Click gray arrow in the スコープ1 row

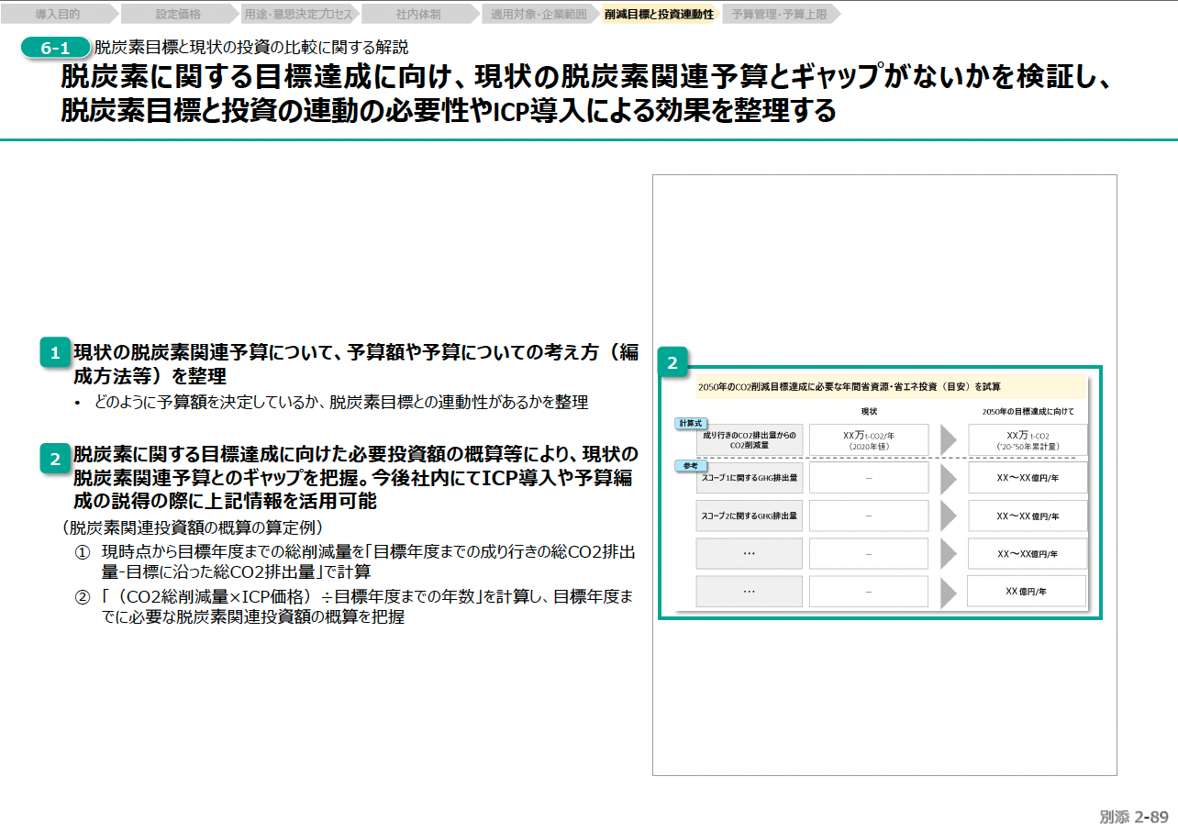[949, 478]
